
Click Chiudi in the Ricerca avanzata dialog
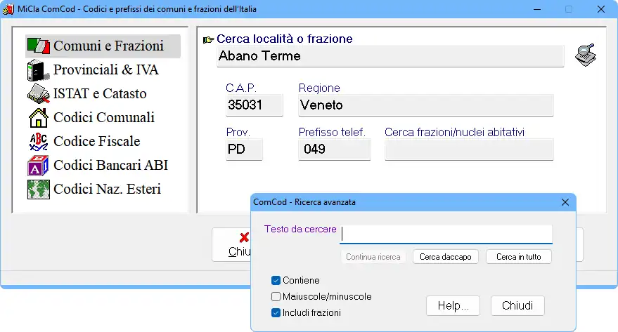(517, 305)
